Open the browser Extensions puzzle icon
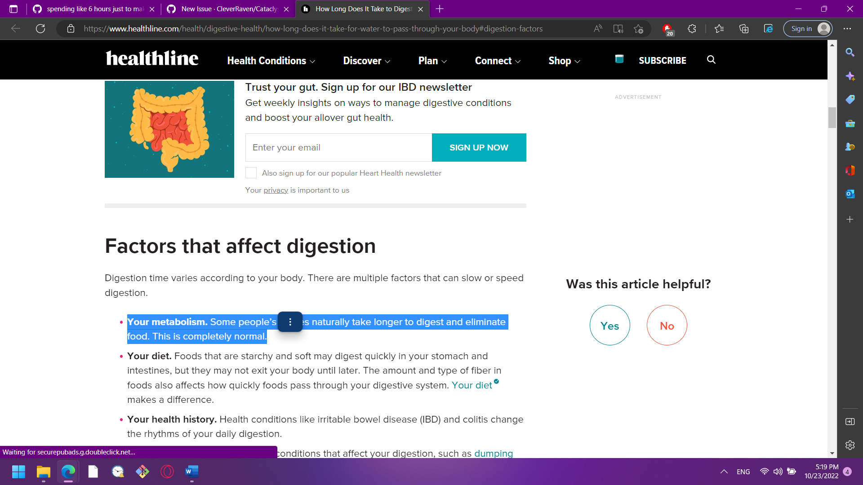 (x=691, y=28)
